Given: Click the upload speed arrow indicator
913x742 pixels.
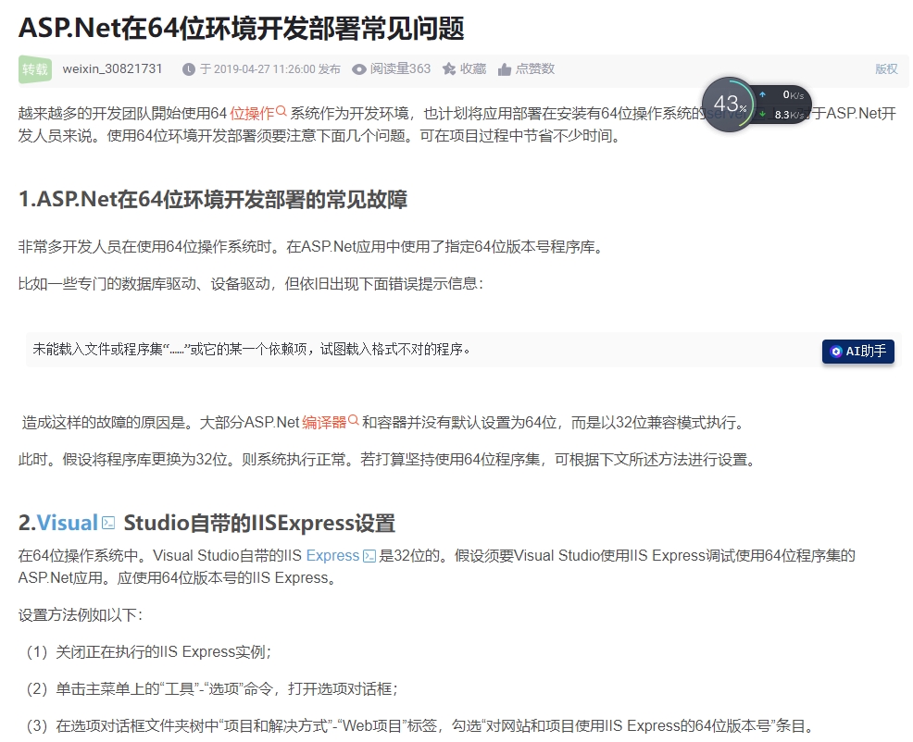Looking at the screenshot, I should (763, 94).
